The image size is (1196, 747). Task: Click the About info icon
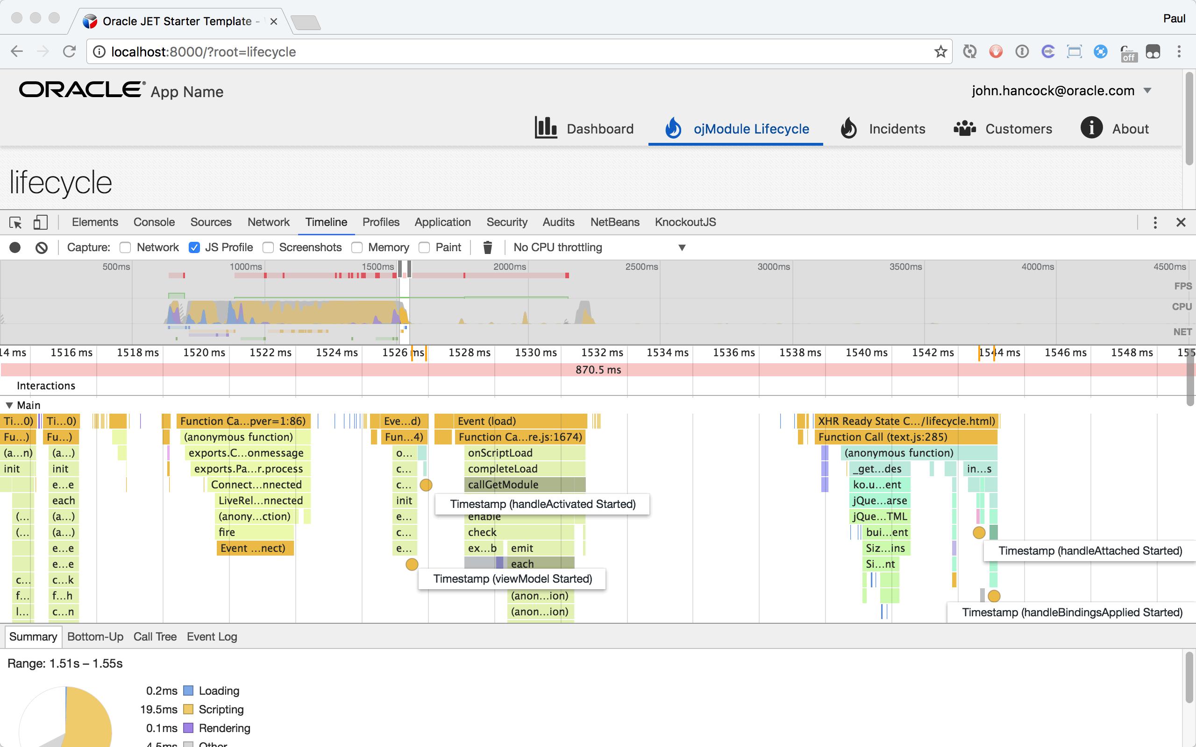(1091, 127)
